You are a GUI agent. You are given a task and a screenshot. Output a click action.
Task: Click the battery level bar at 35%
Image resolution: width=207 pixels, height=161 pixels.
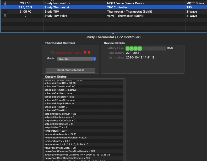(x=146, y=48)
